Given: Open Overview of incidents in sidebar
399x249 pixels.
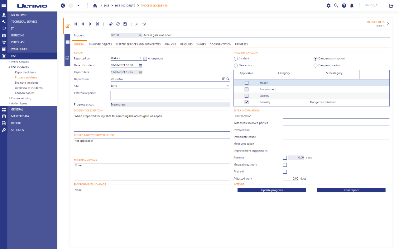Looking at the screenshot, I should click(29, 88).
